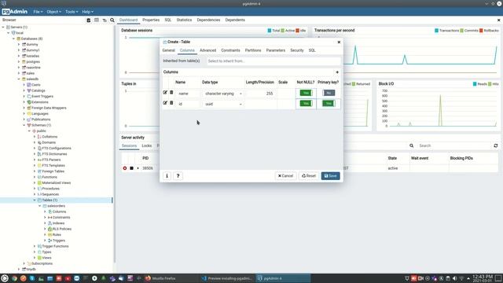Open the Chrome icon in taskbar
The height and width of the screenshot is (283, 503).
point(14,278)
